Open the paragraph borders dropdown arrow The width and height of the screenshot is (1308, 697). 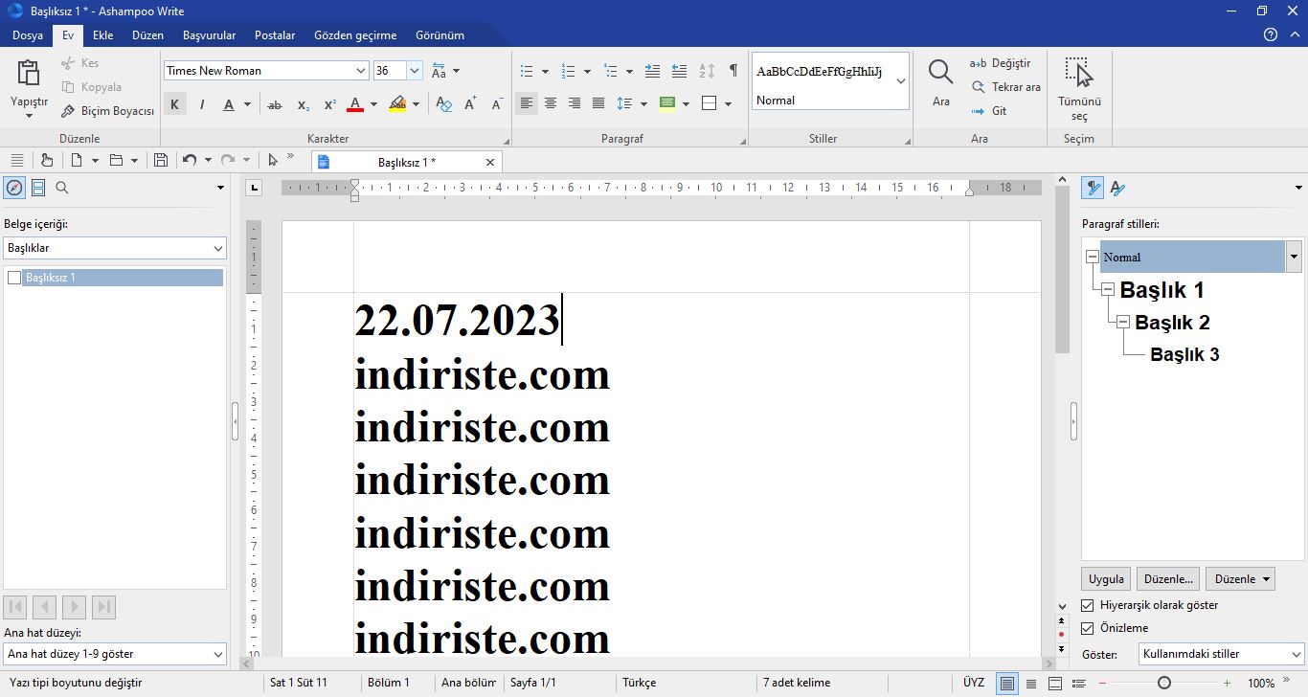pos(729,103)
